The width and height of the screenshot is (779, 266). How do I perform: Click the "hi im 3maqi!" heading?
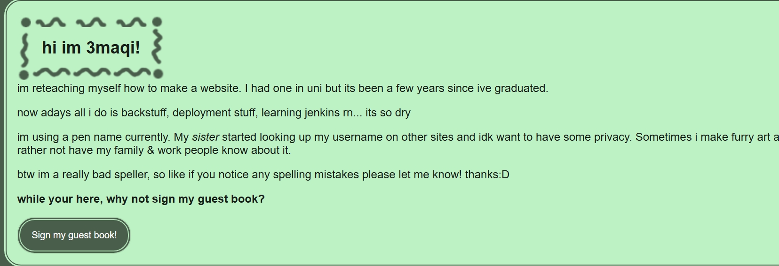[91, 47]
